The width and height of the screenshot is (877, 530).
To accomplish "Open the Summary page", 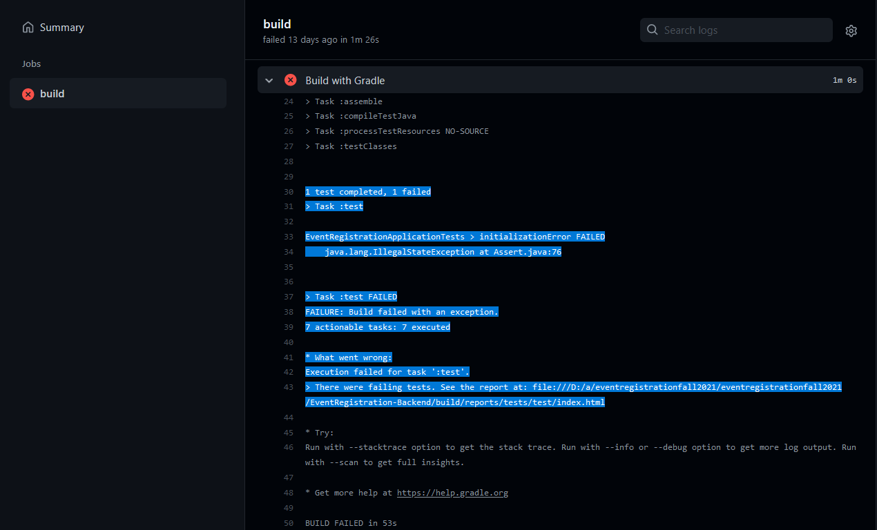I will (61, 28).
